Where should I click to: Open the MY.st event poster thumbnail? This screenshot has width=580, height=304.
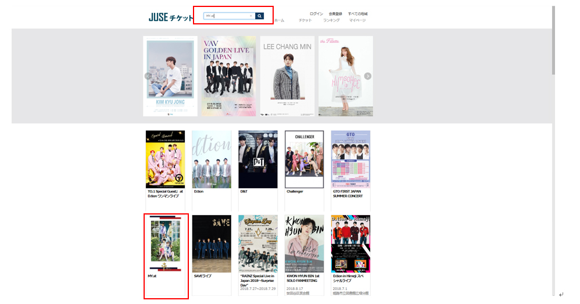pos(166,244)
